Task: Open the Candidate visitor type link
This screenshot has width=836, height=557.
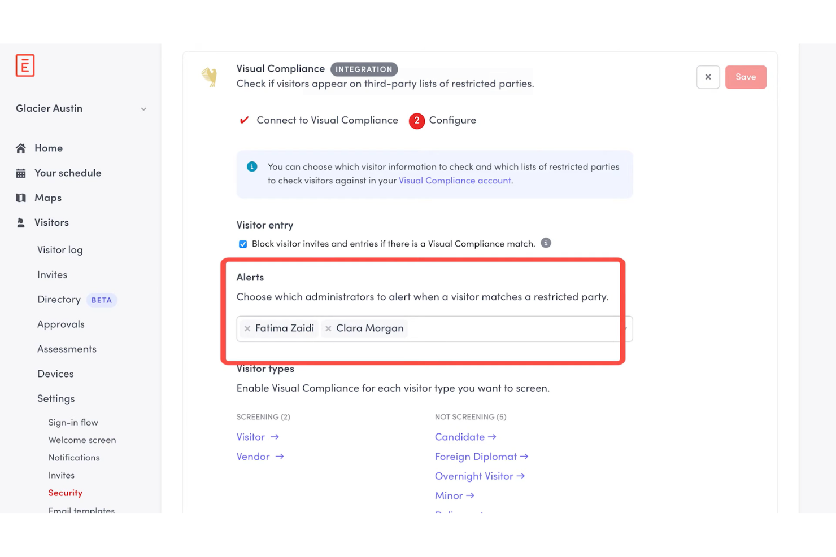Action: click(x=465, y=437)
